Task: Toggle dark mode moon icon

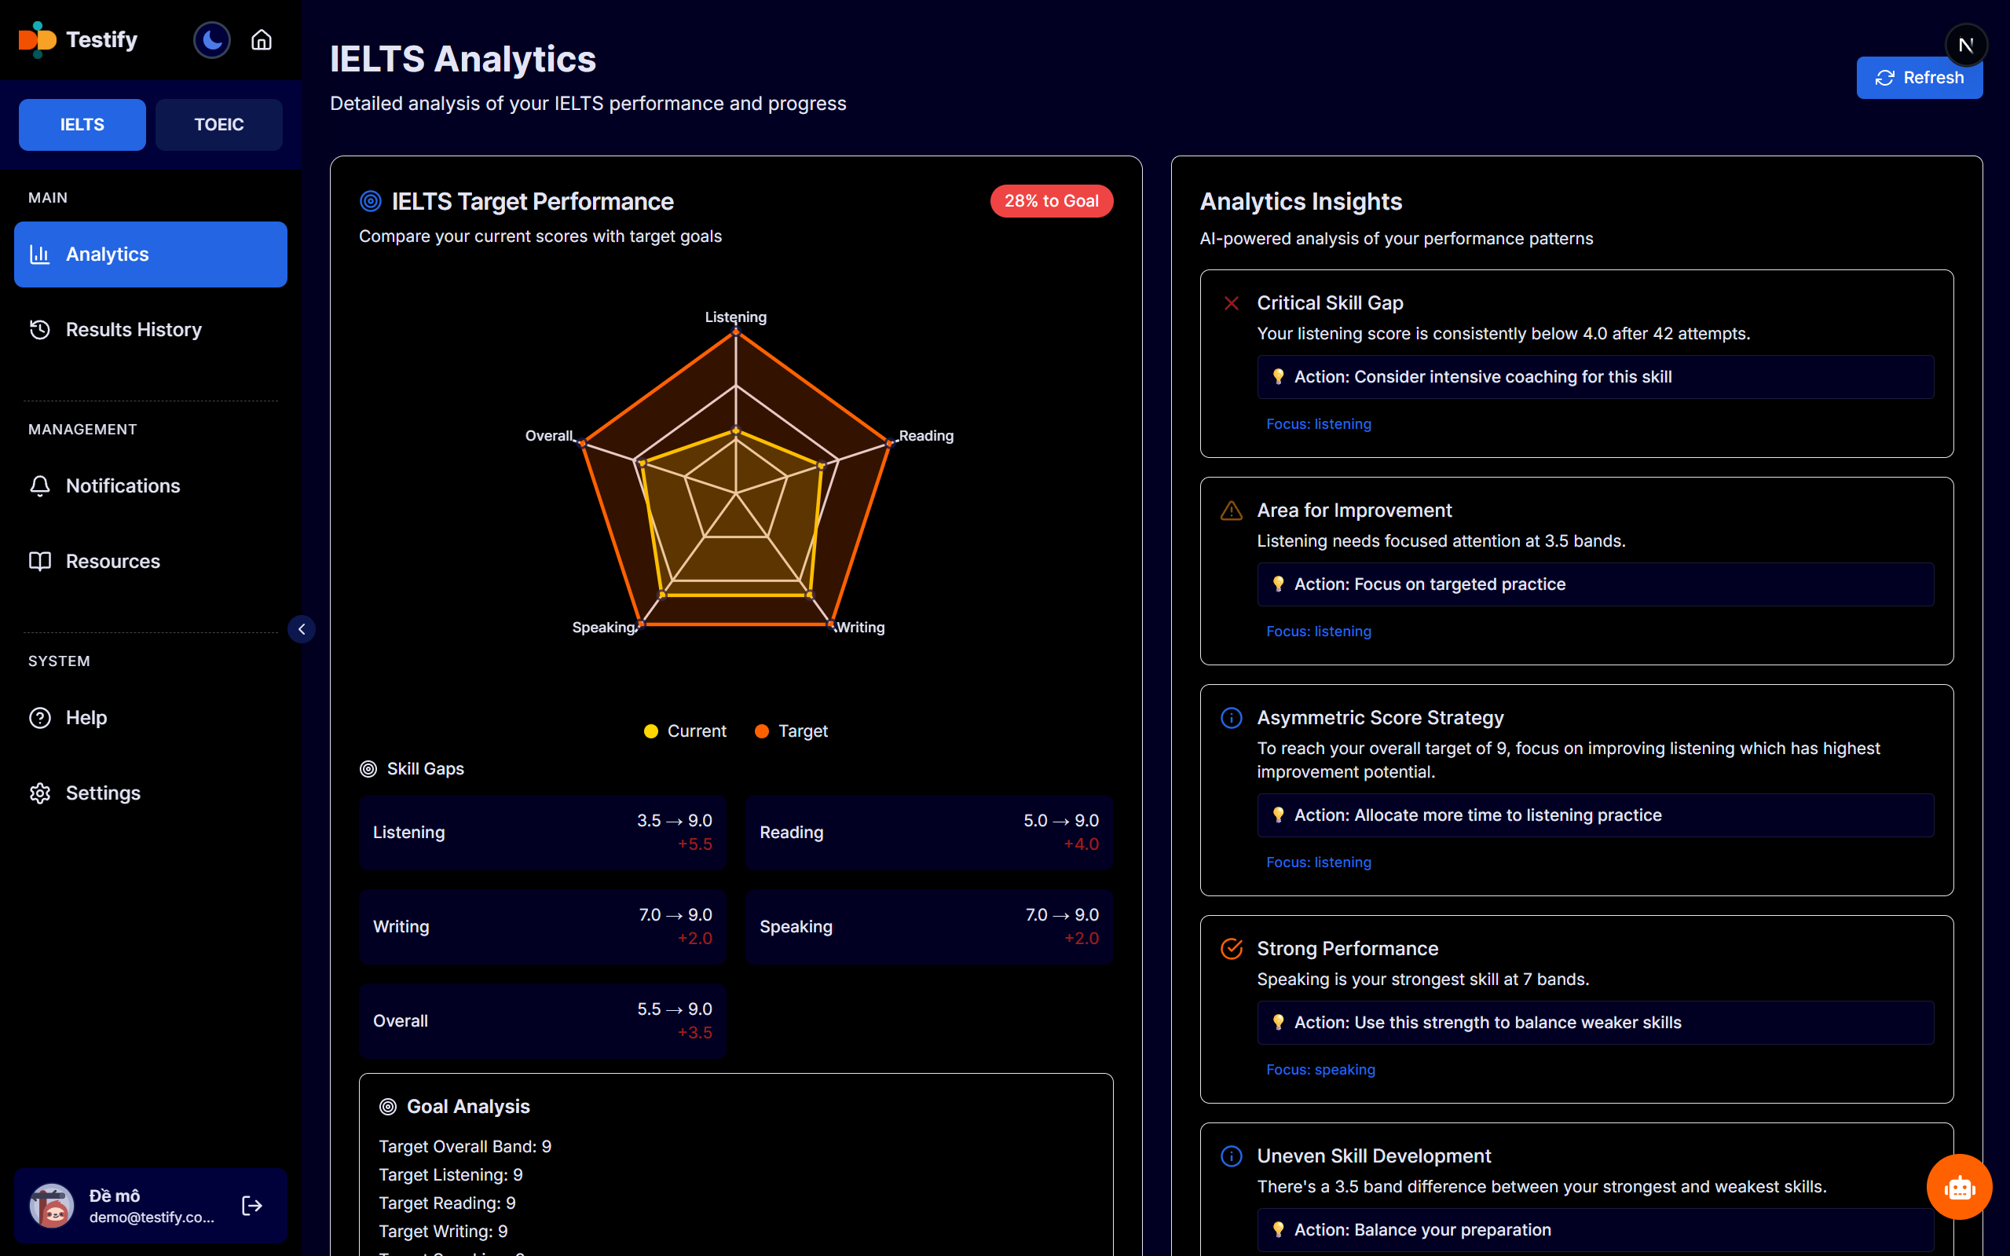Action: click(212, 40)
